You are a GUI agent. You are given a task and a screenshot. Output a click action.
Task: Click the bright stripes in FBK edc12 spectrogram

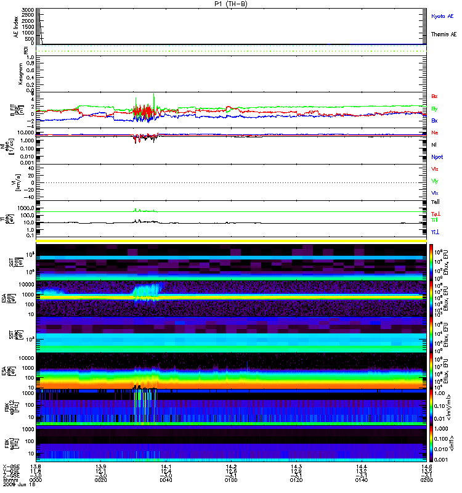(145, 406)
